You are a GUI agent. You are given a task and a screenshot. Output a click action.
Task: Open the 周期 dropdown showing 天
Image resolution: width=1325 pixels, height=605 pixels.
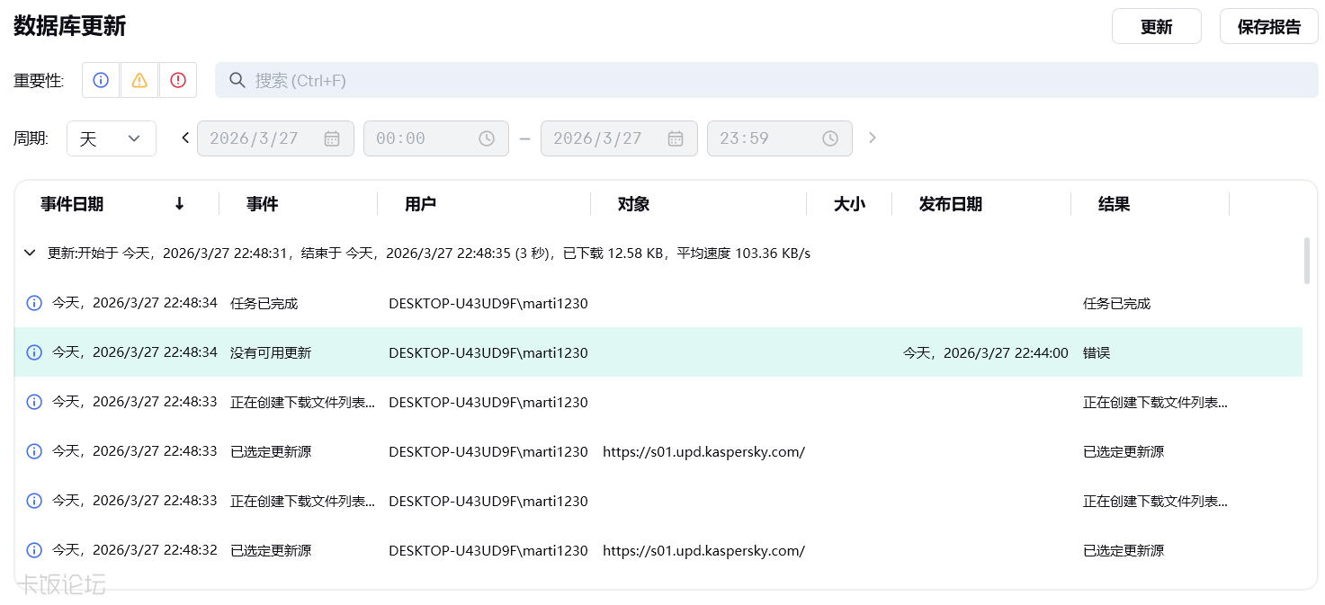pos(112,138)
